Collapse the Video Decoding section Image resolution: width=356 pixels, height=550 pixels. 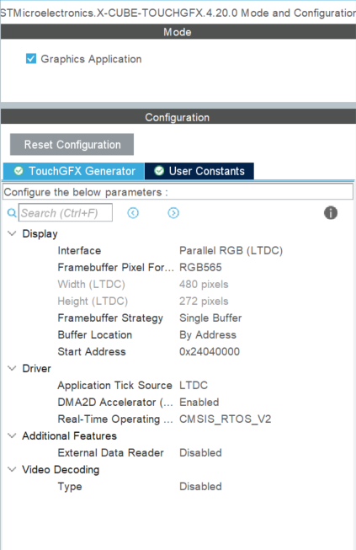tap(12, 469)
